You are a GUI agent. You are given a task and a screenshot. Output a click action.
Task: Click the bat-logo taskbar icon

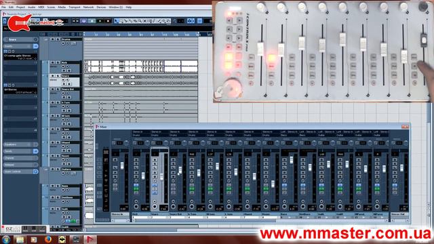(x=62, y=239)
